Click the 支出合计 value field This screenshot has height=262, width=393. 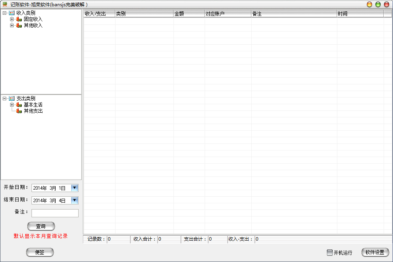pyautogui.click(x=218, y=239)
